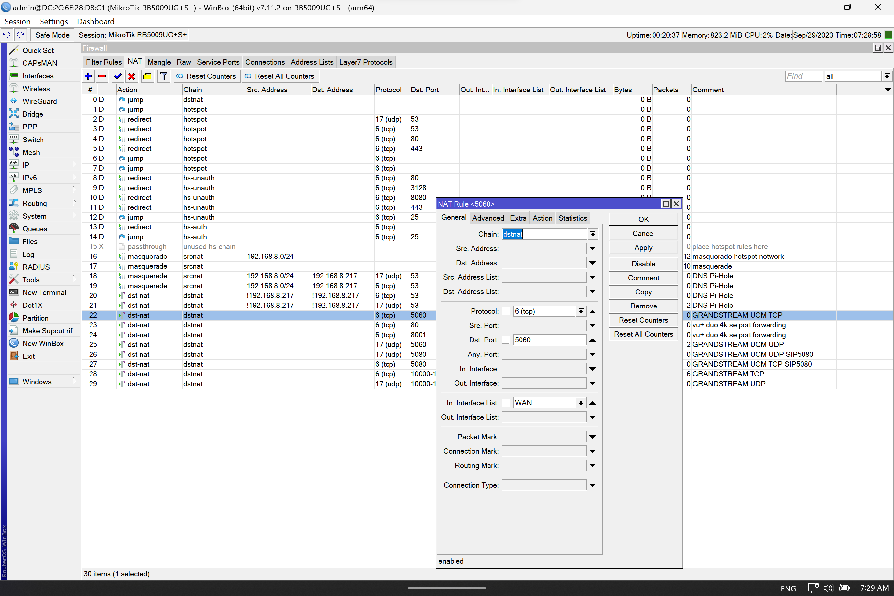Click the undo arrow next to Safe Mode
The image size is (894, 596).
pos(7,35)
